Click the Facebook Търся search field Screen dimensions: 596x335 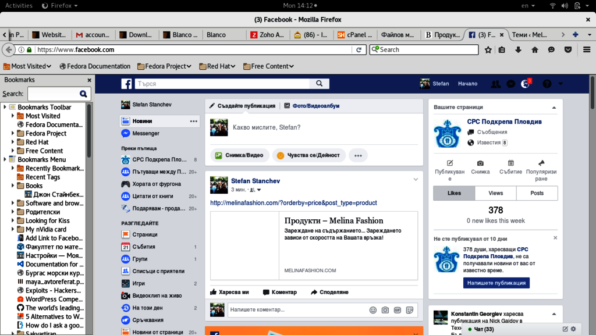222,84
